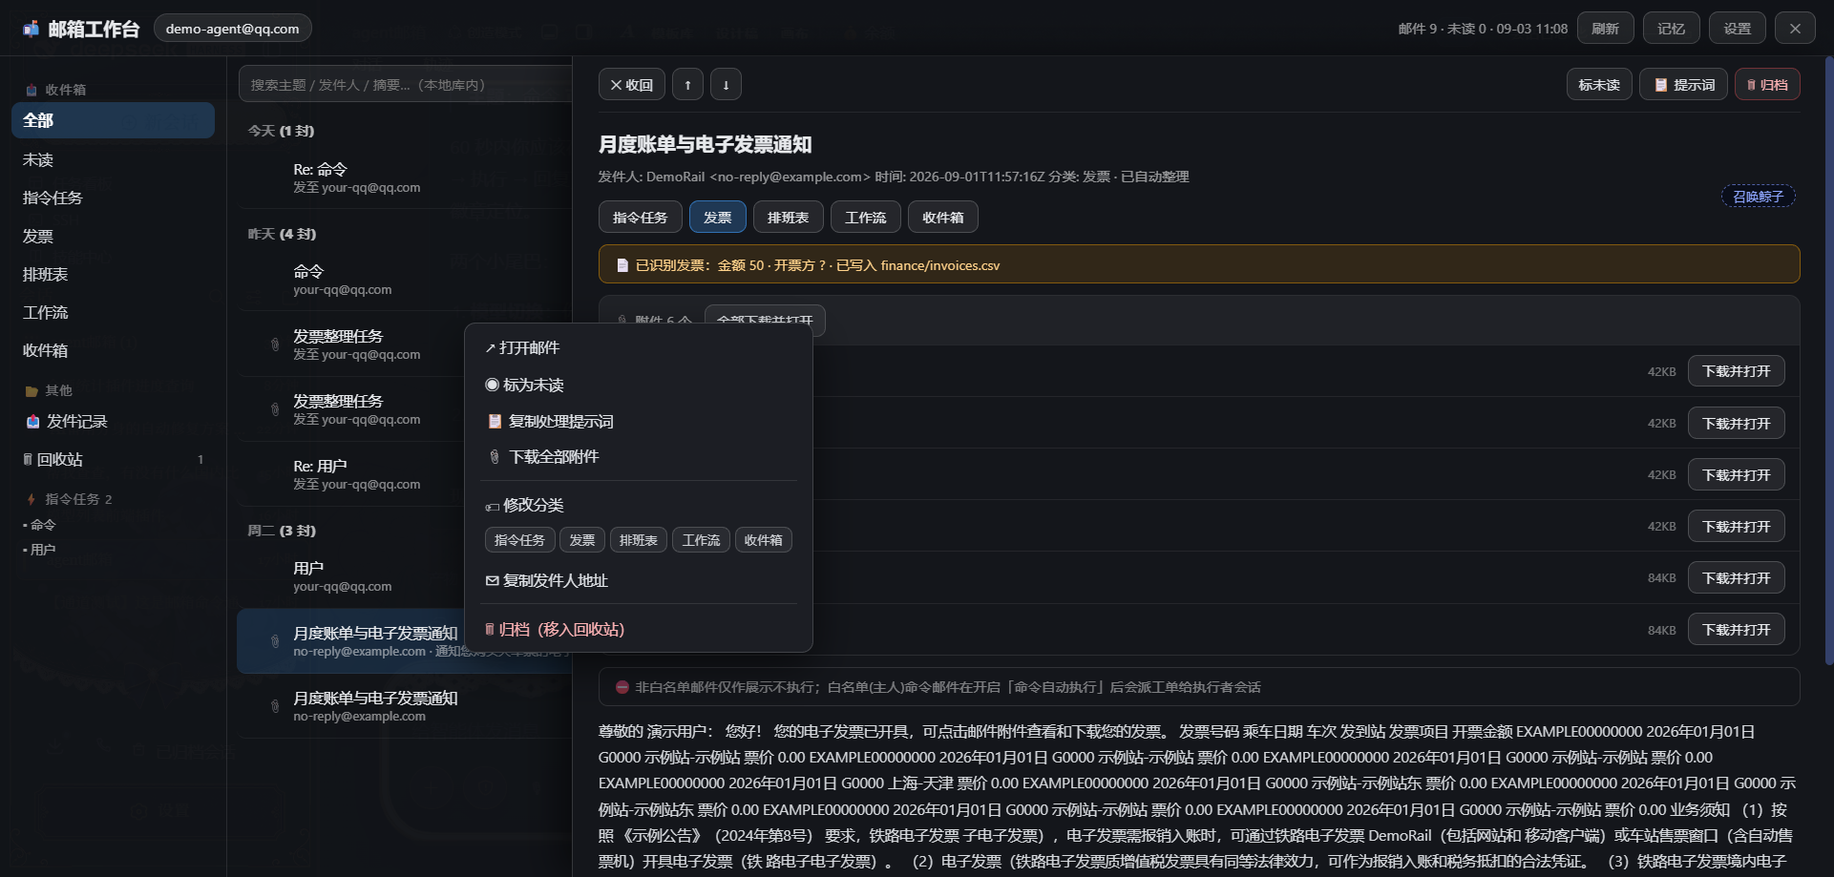Choose 复制处理提示词 in the context menu
Viewport: 1834px width, 877px height.
(639, 421)
